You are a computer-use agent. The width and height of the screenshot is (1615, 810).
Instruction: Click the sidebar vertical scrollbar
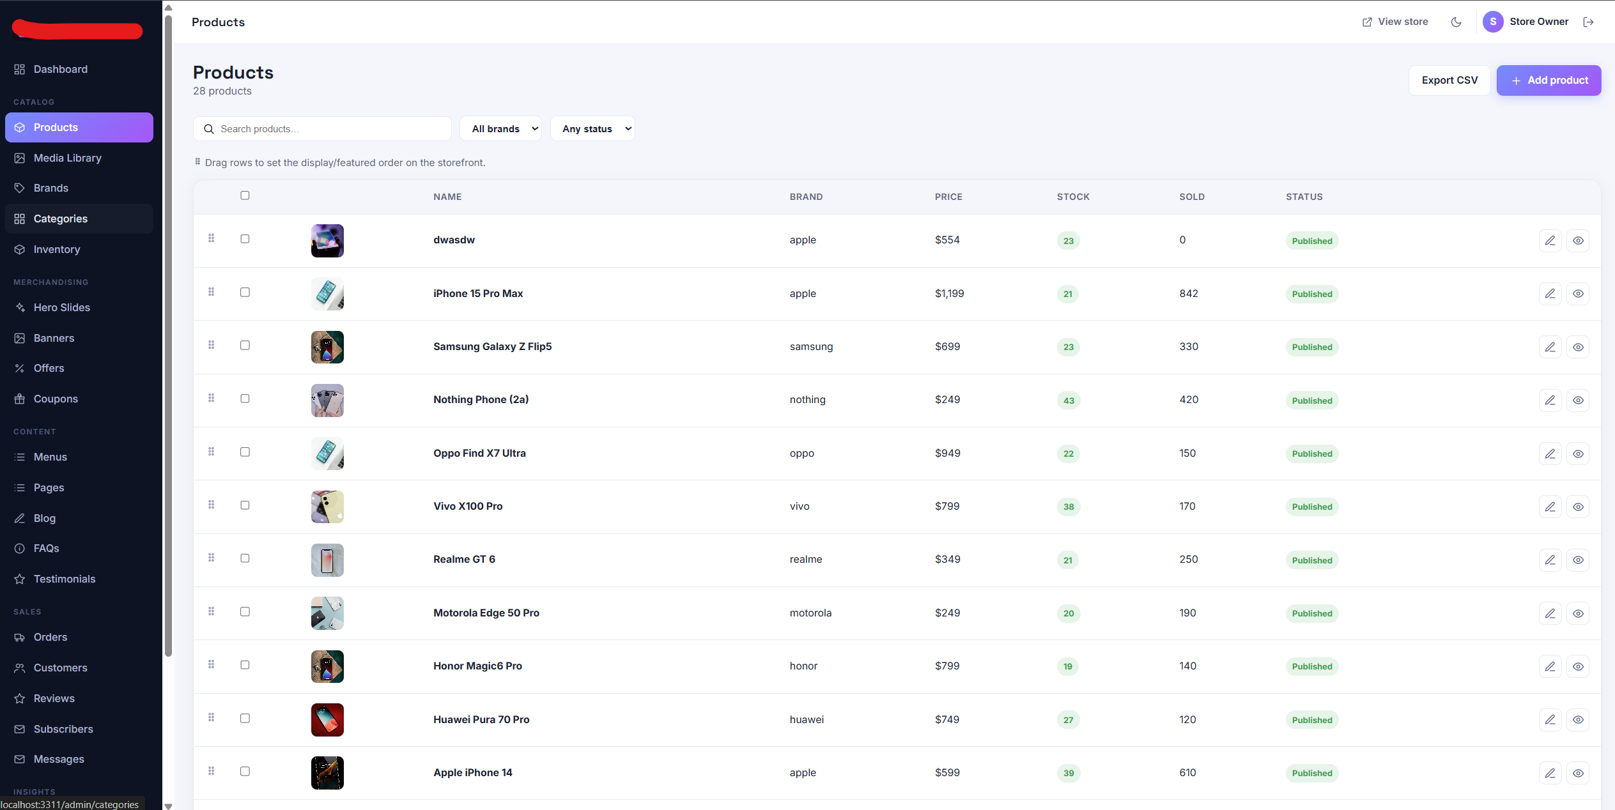[x=168, y=335]
